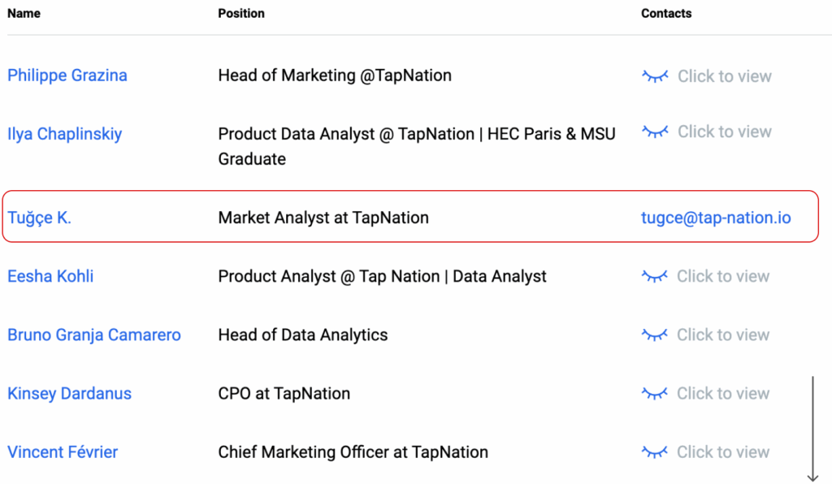Click the Contacts column header
Screen dimensions: 832x484
(x=666, y=13)
